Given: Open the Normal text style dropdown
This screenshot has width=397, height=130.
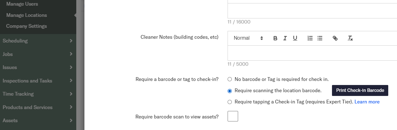Looking at the screenshot, I should pyautogui.click(x=248, y=38).
